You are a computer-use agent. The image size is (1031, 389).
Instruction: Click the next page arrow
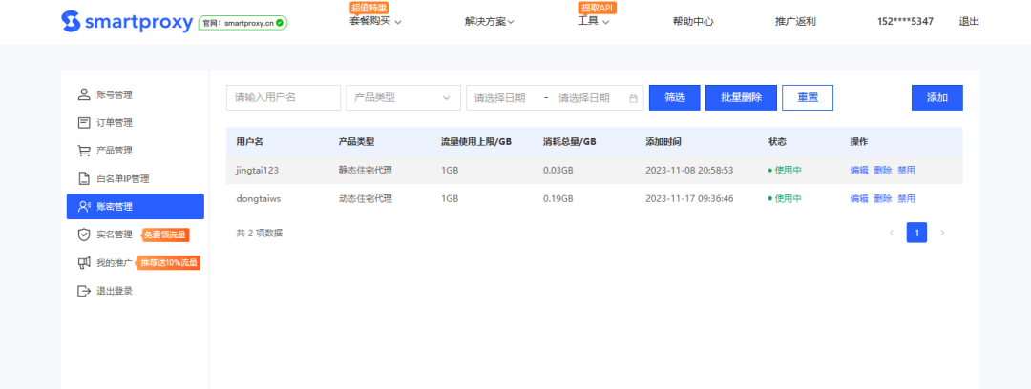(942, 233)
